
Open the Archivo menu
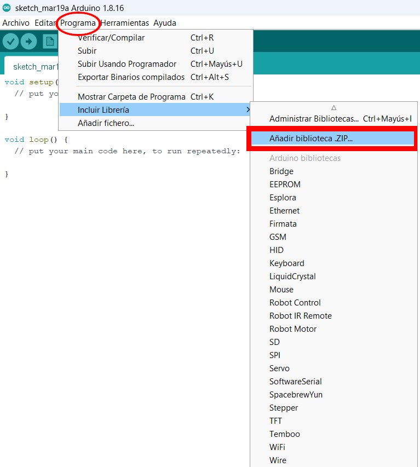(x=16, y=23)
